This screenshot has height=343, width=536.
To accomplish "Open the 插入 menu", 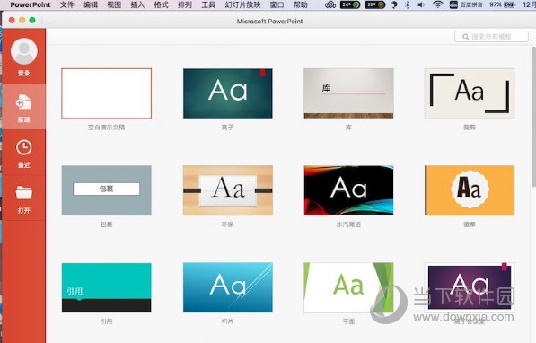I will (137, 4).
